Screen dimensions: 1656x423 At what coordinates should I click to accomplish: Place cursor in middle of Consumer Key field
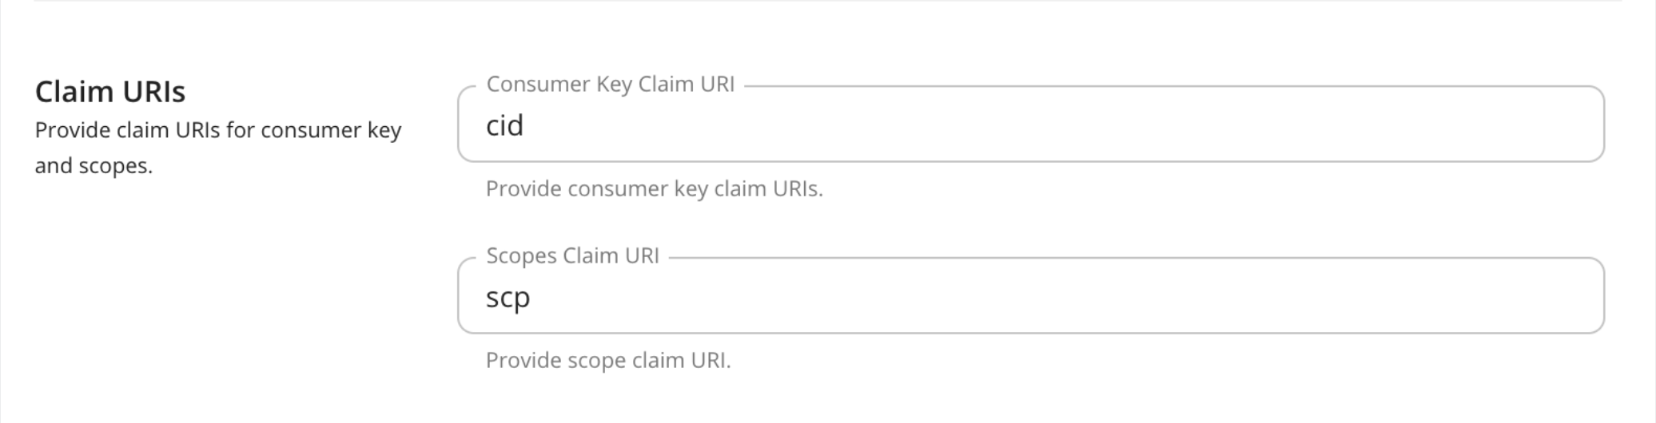point(1031,125)
